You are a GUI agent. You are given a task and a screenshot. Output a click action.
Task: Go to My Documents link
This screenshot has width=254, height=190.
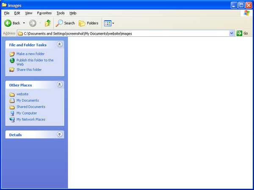[x=28, y=100]
